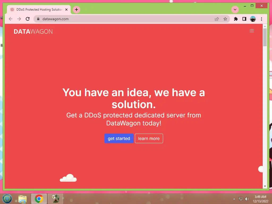Open the flower app in taskbar
Viewport: 272px width, 204px height.
point(56,199)
